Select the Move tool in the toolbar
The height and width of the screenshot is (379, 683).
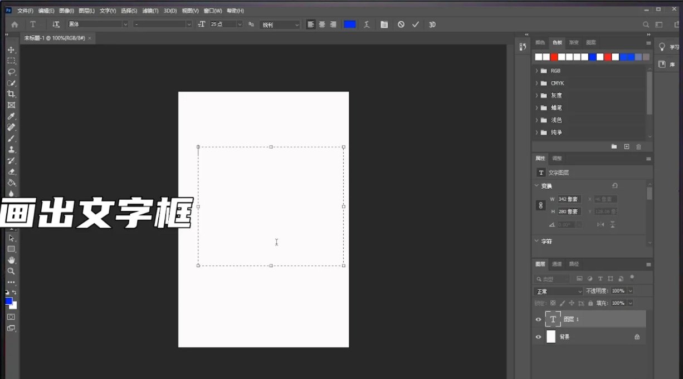[x=11, y=49]
